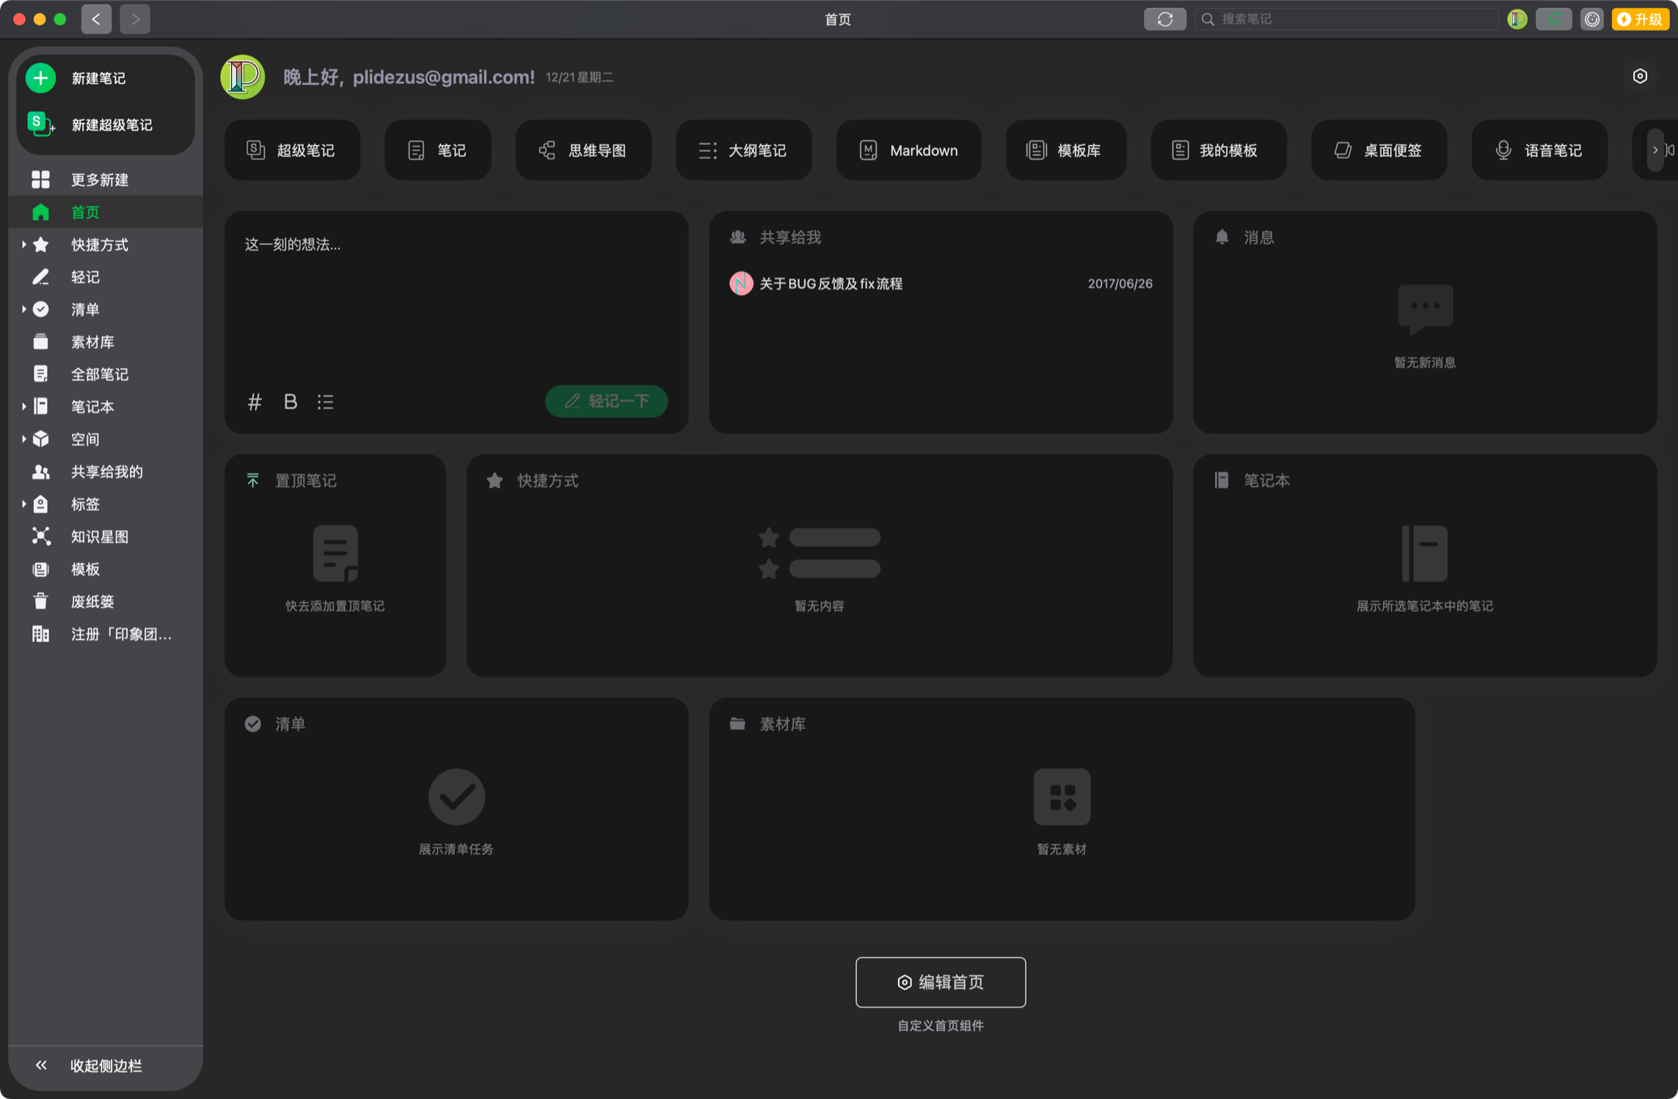Expand the 快捷方式 tree in sidebar

coord(23,245)
